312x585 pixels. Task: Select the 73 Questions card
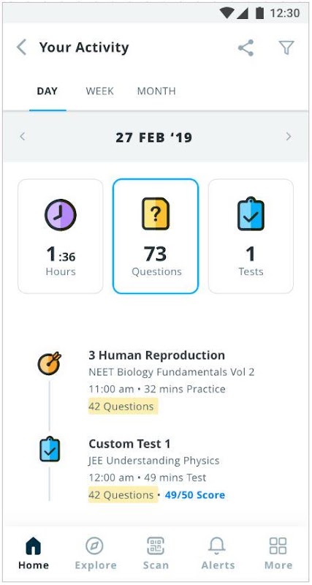click(156, 236)
